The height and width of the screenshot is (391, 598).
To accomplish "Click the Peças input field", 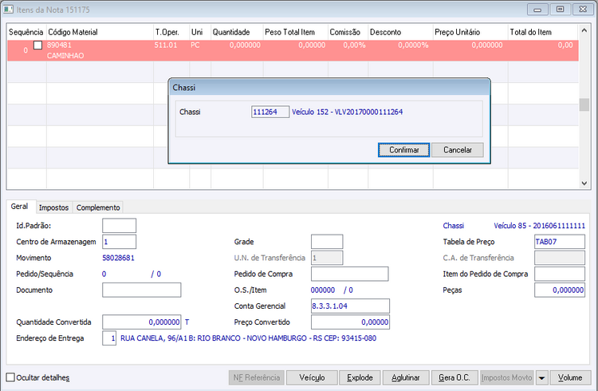I will 560,290.
